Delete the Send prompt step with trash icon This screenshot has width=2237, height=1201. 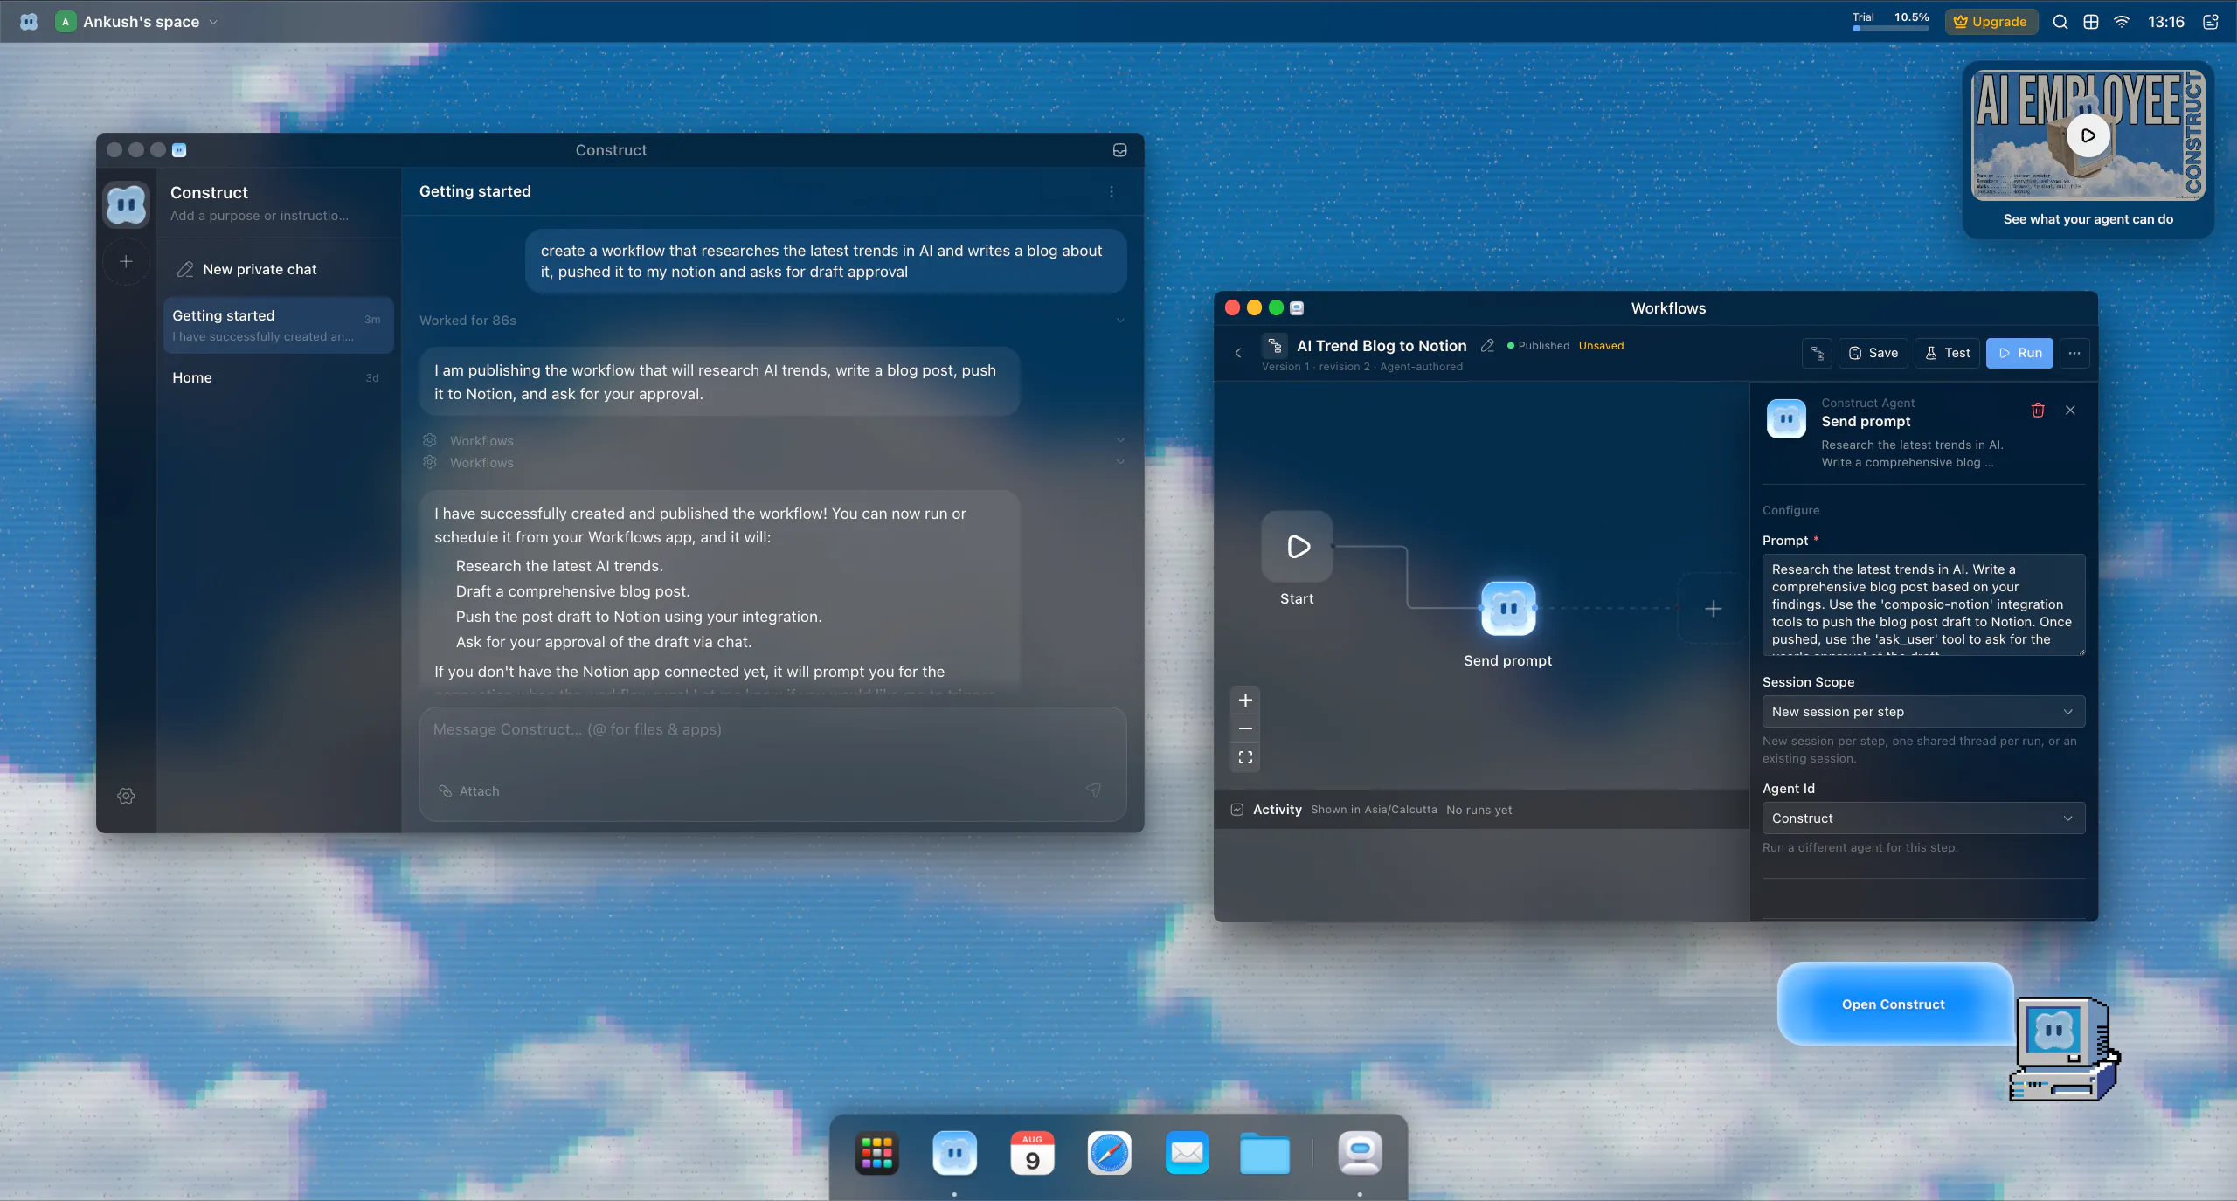click(x=2038, y=410)
